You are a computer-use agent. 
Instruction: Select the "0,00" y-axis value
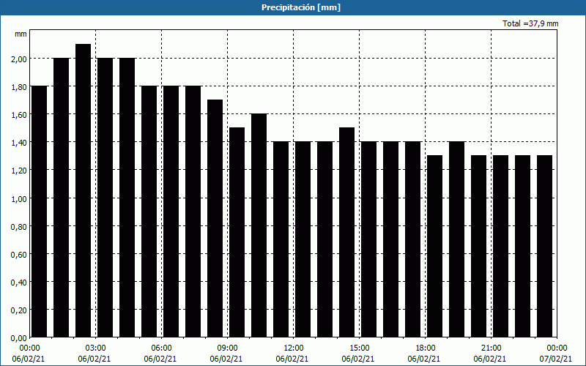tap(19, 338)
